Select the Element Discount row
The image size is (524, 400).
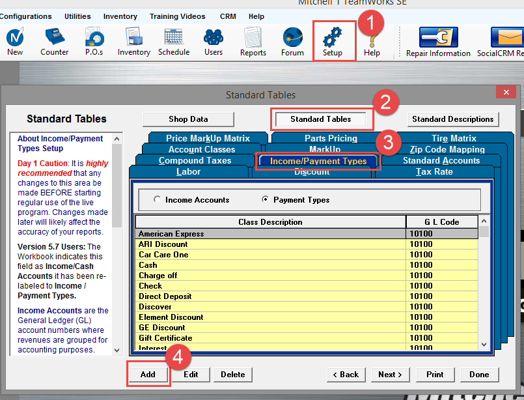(x=307, y=317)
